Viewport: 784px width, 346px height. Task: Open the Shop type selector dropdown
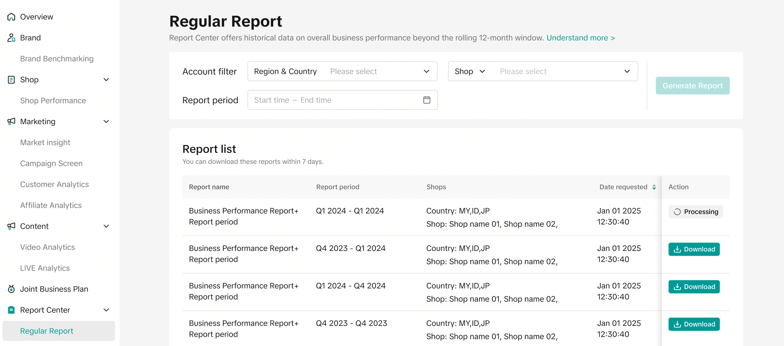click(x=470, y=71)
